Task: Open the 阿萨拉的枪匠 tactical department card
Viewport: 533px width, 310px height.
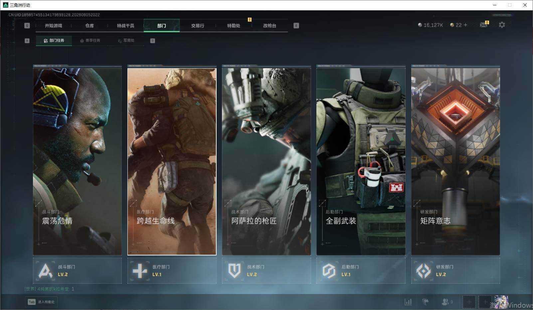Action: (266, 161)
